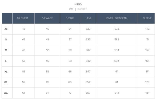Click the S sleeve value 15
This screenshot has height=104, width=157.
[x=147, y=39]
